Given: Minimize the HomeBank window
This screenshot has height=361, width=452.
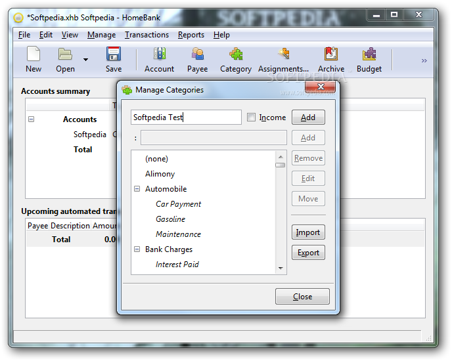Looking at the screenshot, I should (x=376, y=15).
